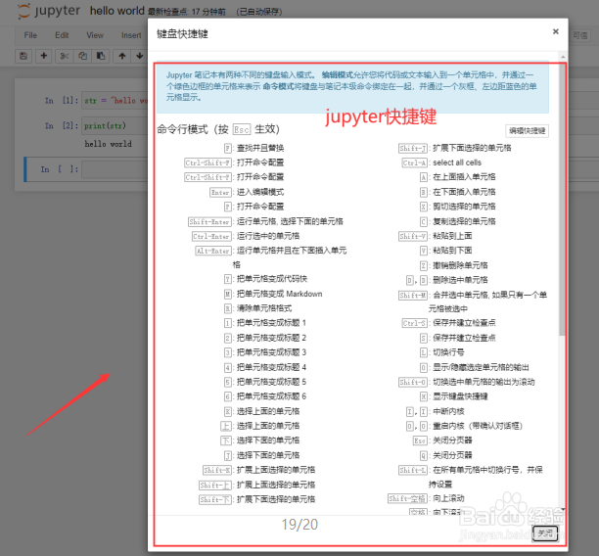Click the '把单元格变成 Markdown' entry
The height and width of the screenshot is (556, 599).
tap(273, 294)
